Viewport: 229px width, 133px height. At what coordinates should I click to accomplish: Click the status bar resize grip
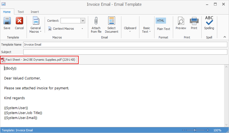click(x=227, y=131)
